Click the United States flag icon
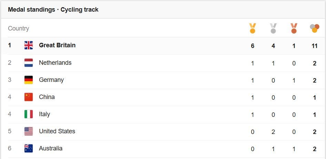 (29, 131)
